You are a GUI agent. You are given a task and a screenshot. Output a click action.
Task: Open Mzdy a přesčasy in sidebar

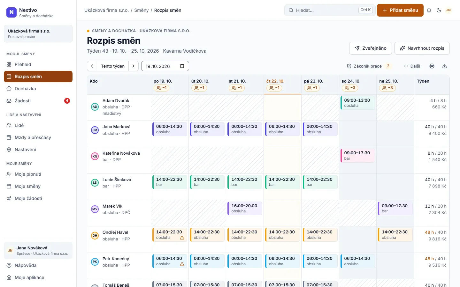pyautogui.click(x=38, y=137)
